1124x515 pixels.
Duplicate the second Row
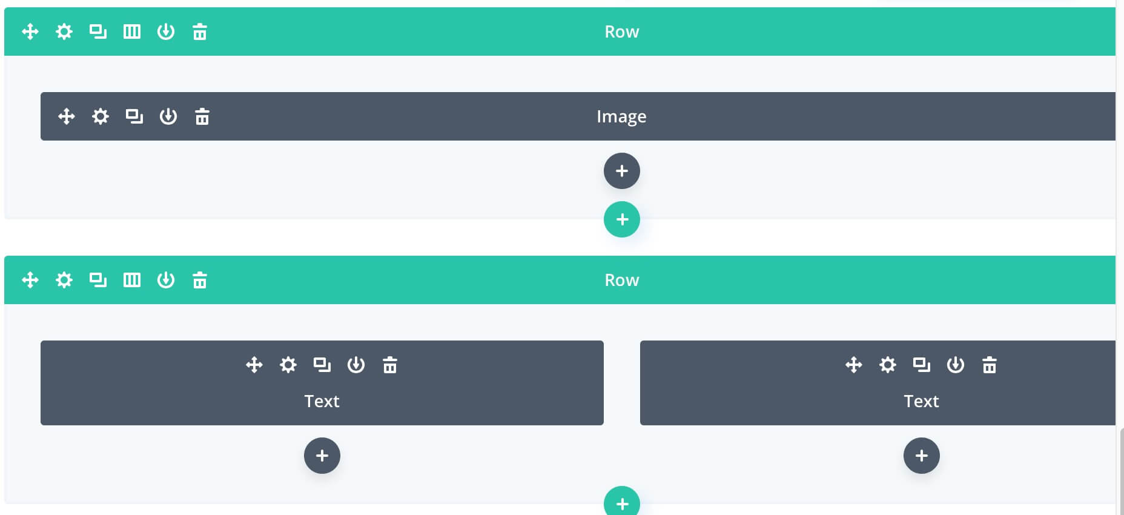98,280
